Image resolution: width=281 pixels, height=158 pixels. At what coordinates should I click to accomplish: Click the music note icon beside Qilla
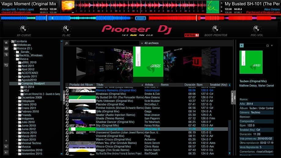click(x=67, y=111)
